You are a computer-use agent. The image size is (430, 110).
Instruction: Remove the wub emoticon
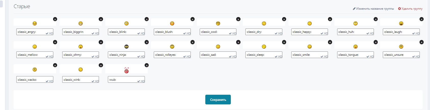coord(147,65)
